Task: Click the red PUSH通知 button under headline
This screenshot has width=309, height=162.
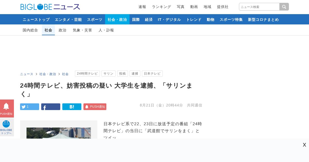Action: (95, 107)
